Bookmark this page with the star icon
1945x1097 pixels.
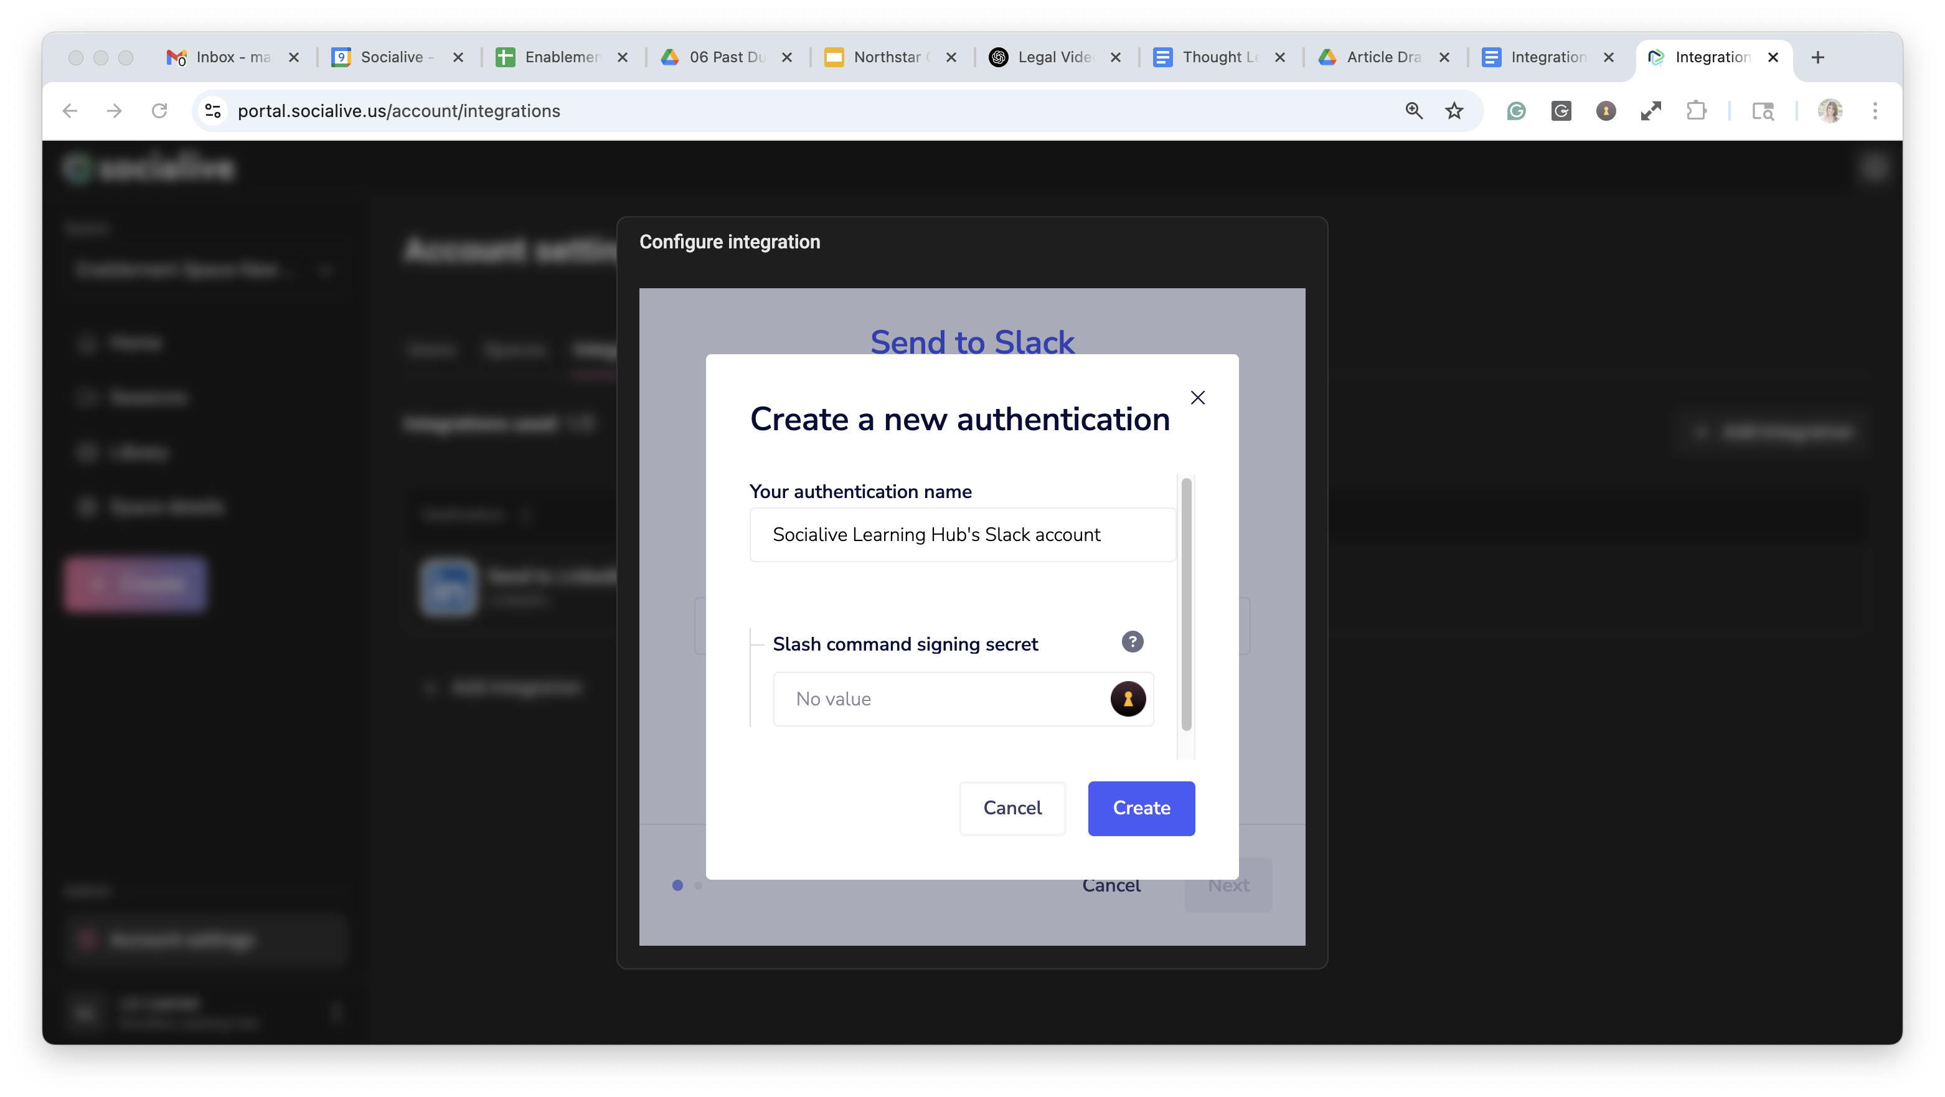coord(1454,111)
